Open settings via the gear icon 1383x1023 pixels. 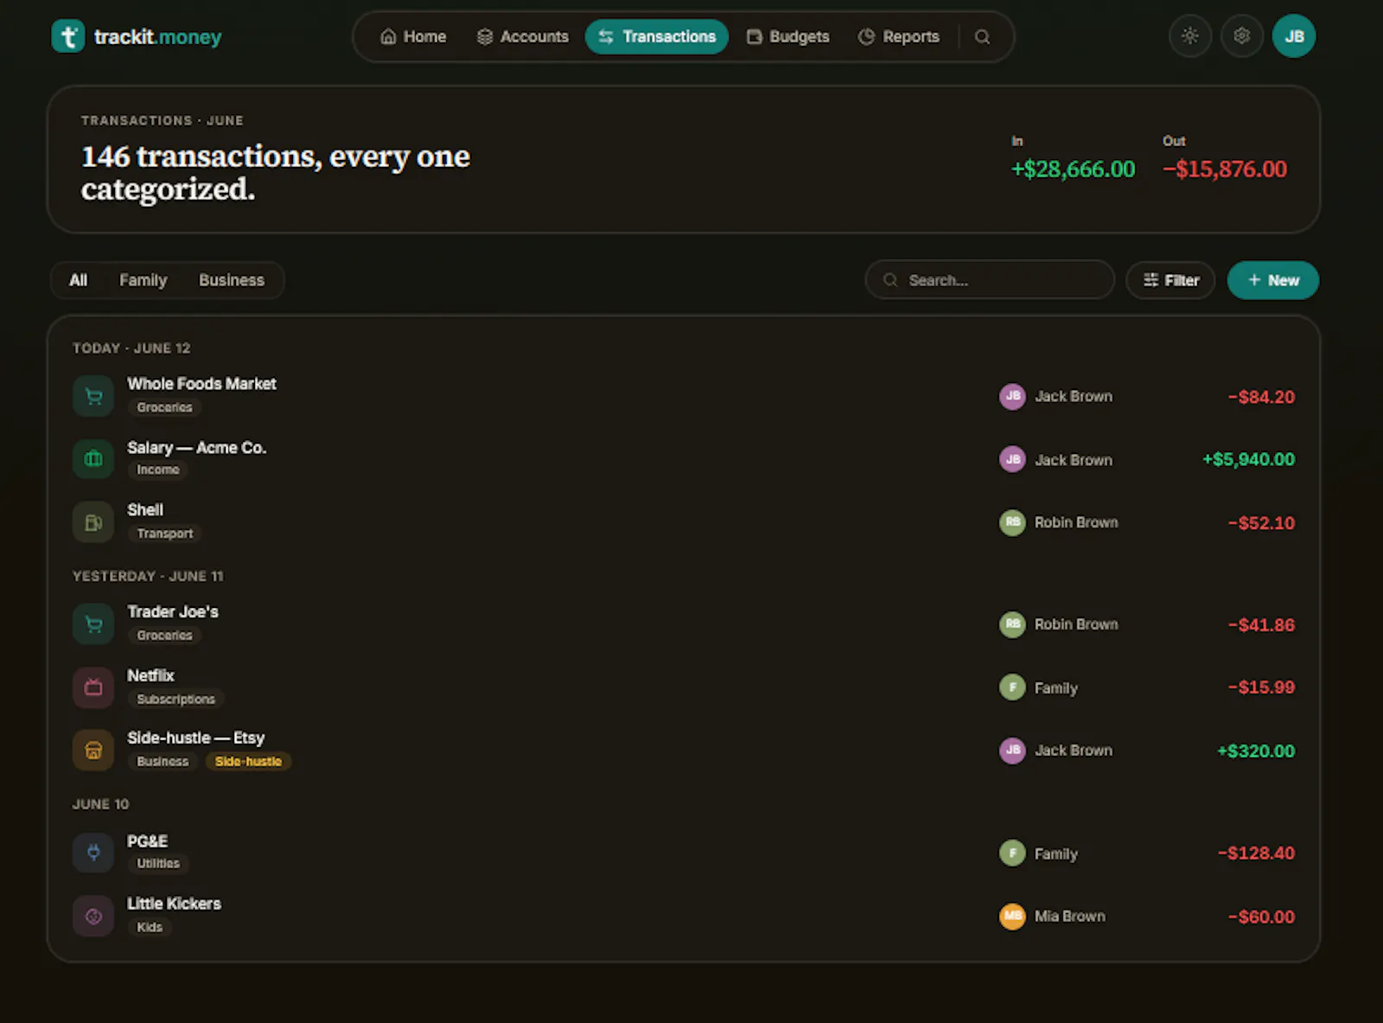click(x=1242, y=36)
